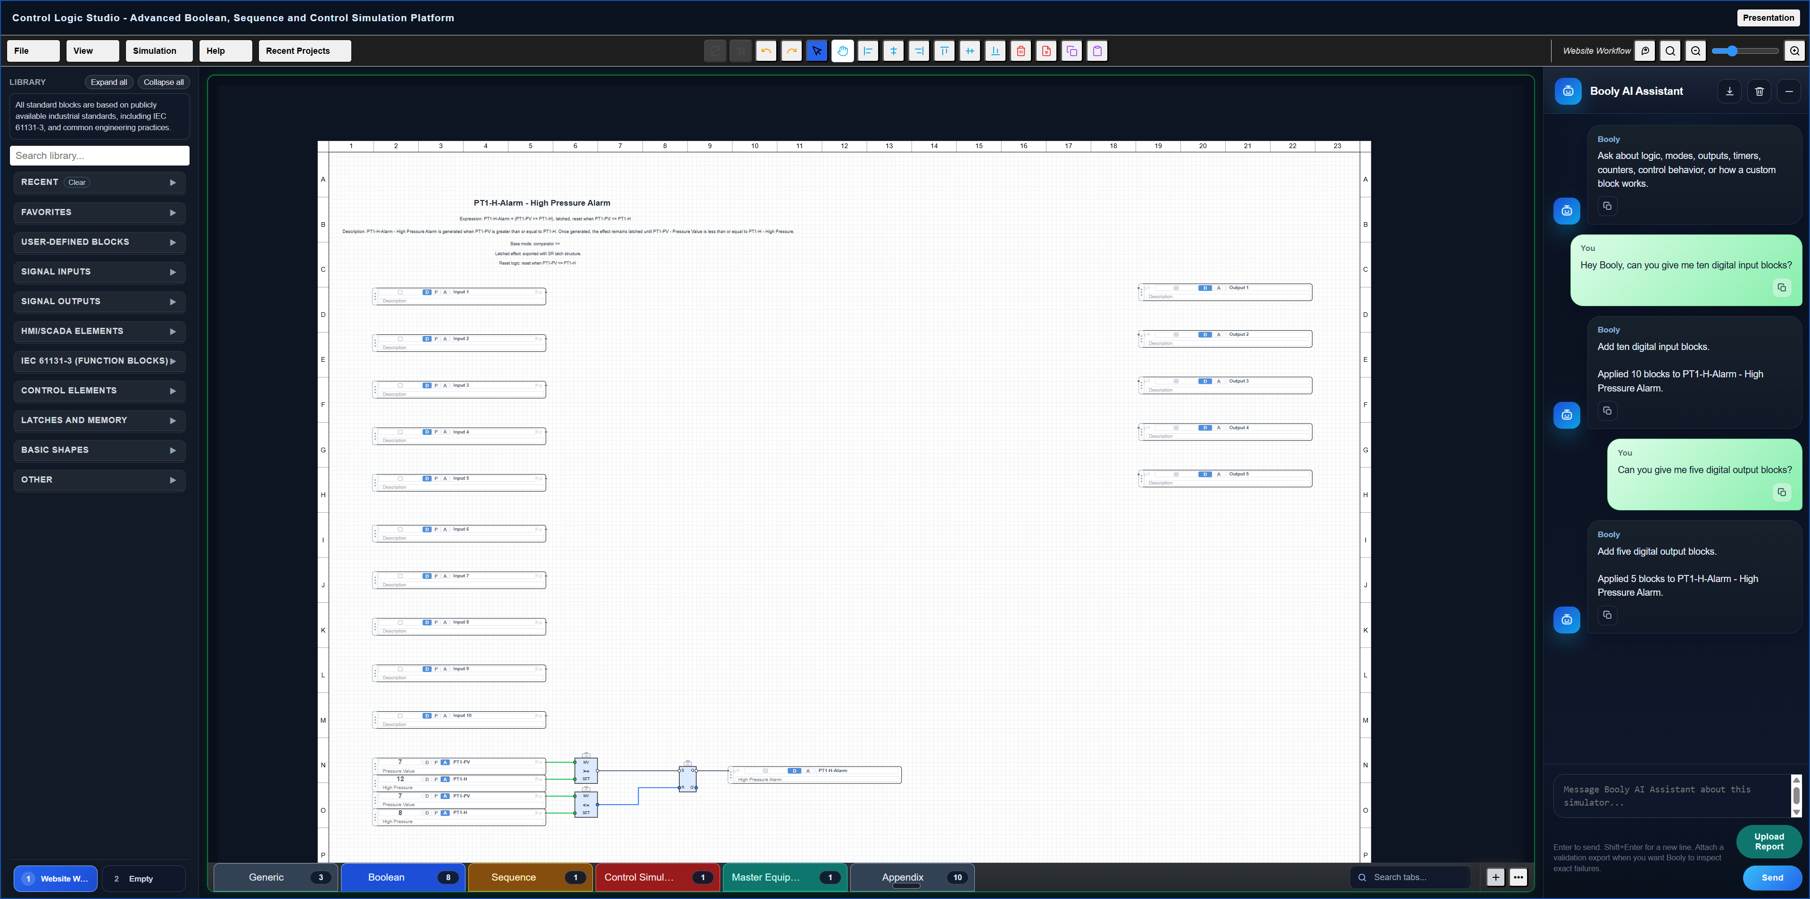Download the Booly chat transcript
The height and width of the screenshot is (899, 1810).
1730,92
